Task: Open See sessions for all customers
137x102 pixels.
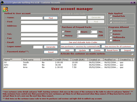Action: [118, 46]
